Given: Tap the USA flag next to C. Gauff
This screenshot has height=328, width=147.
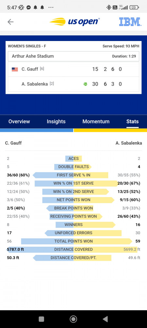Looking at the screenshot, I should (15, 69).
